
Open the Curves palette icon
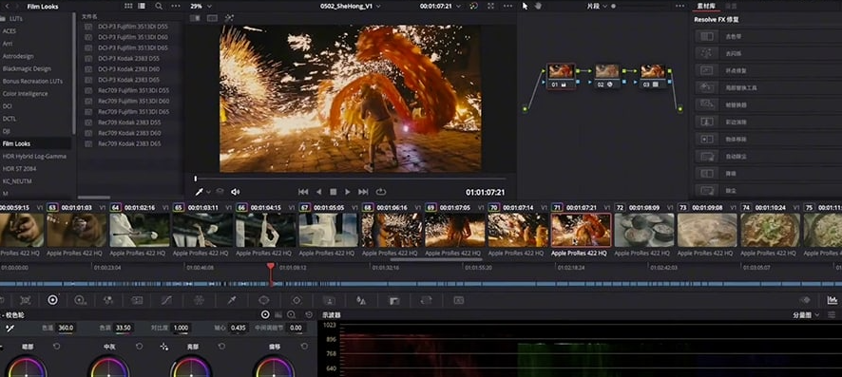(x=166, y=300)
